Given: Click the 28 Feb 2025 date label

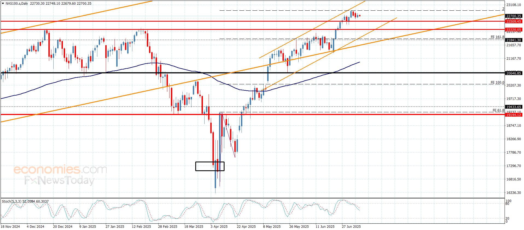Looking at the screenshot, I should pyautogui.click(x=168, y=226).
